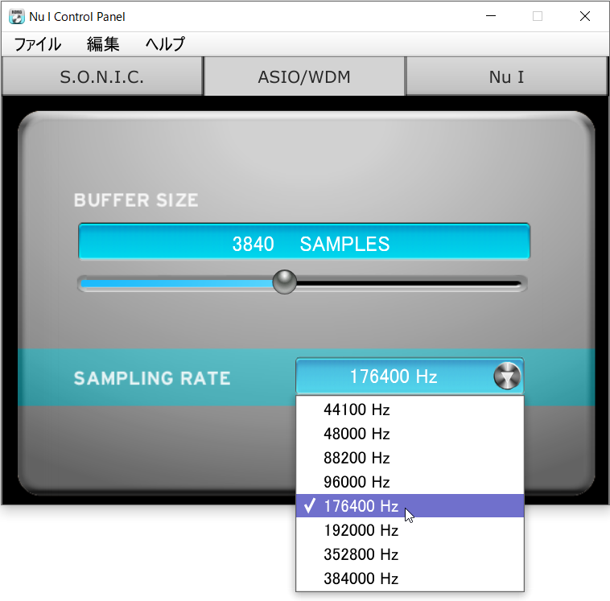This screenshot has height=601, width=610.
Task: Click the Nu I Control Panel title icon
Action: 17,16
